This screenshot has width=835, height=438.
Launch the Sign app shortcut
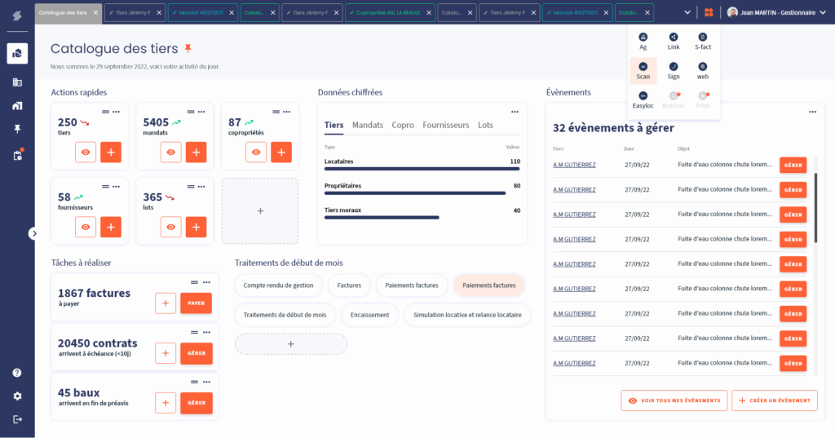coord(674,70)
